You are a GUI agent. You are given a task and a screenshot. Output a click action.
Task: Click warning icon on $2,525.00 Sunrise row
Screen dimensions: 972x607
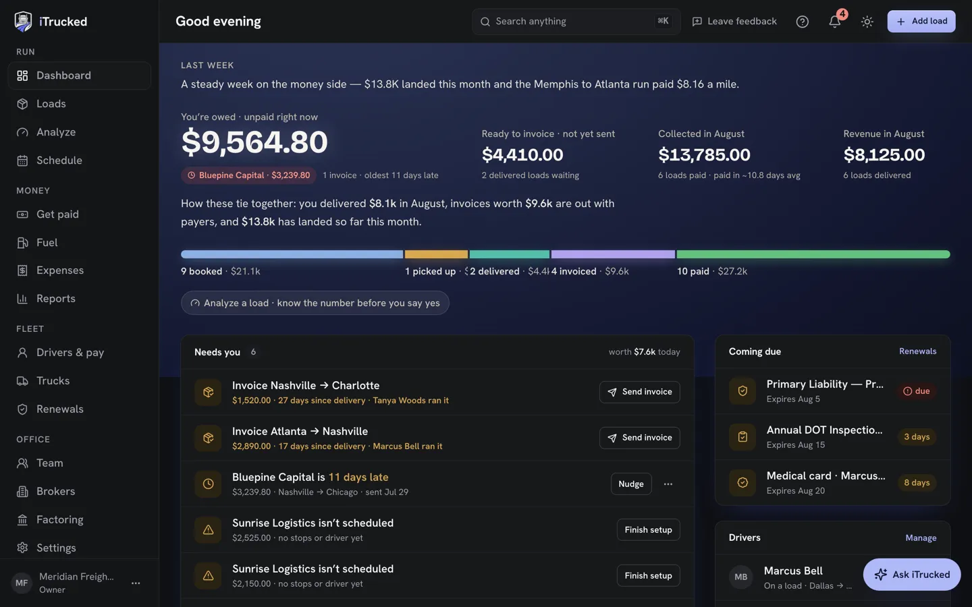[208, 530]
